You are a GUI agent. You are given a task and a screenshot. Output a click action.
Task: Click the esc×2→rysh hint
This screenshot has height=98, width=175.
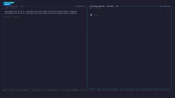(x=37, y=90)
